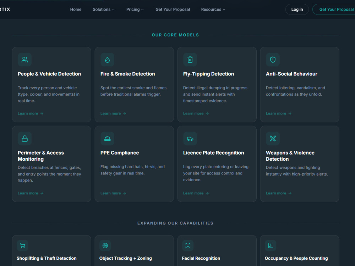
Task: Click the arrow beside Weapons & Violence Learn more
Action: click(290, 193)
